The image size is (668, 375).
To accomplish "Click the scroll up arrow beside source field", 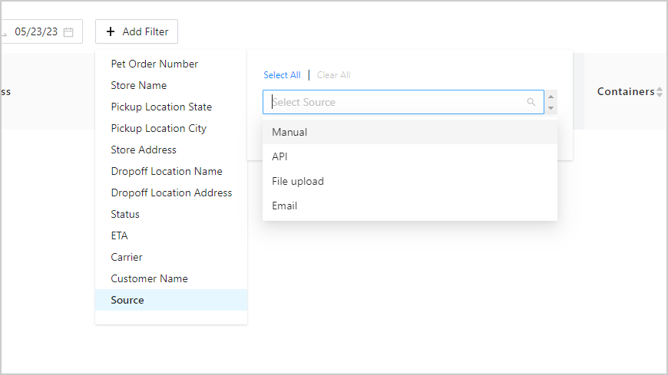I will pyautogui.click(x=551, y=97).
